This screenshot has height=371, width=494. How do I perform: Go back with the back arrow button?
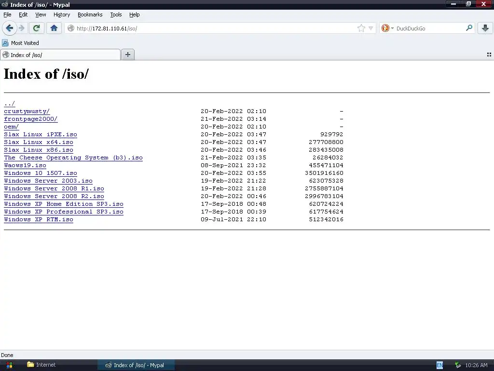point(10,29)
